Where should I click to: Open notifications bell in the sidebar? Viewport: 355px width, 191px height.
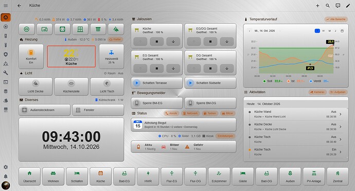pyautogui.click(x=6, y=176)
